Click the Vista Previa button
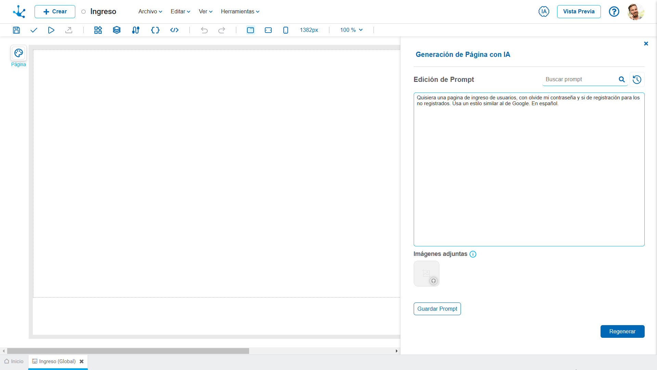 (x=579, y=12)
